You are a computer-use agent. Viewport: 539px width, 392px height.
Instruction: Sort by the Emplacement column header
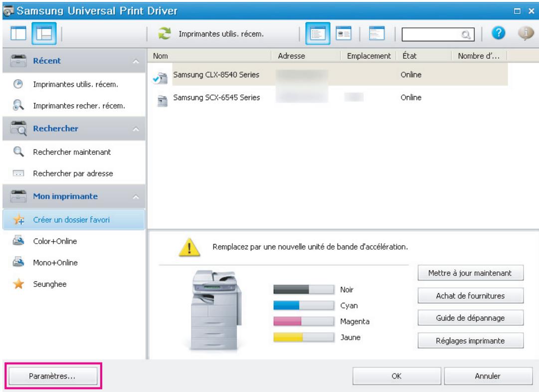coord(368,56)
